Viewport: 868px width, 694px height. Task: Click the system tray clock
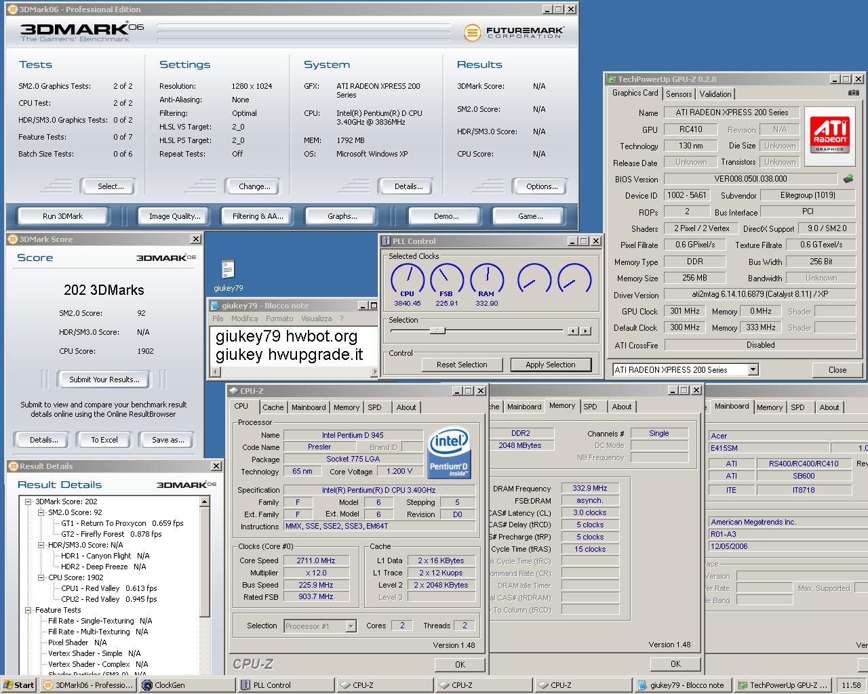[851, 685]
